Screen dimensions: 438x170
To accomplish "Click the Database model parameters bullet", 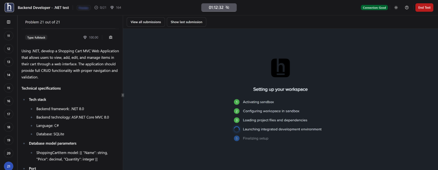I will pos(53,144).
